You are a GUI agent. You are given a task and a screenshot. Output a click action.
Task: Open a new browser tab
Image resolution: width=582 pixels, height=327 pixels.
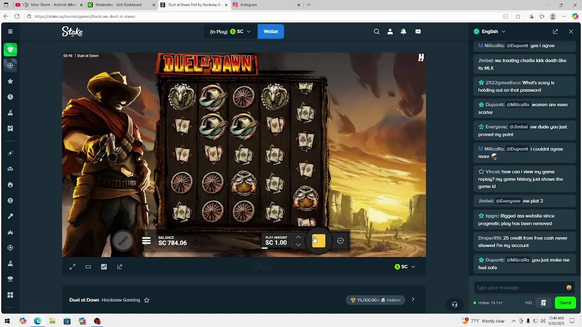point(309,5)
